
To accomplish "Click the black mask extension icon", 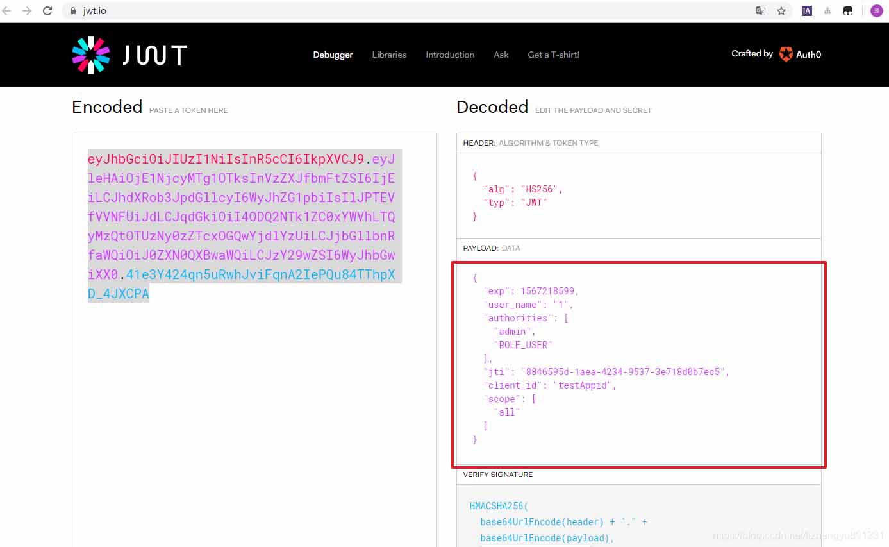I will pyautogui.click(x=848, y=11).
